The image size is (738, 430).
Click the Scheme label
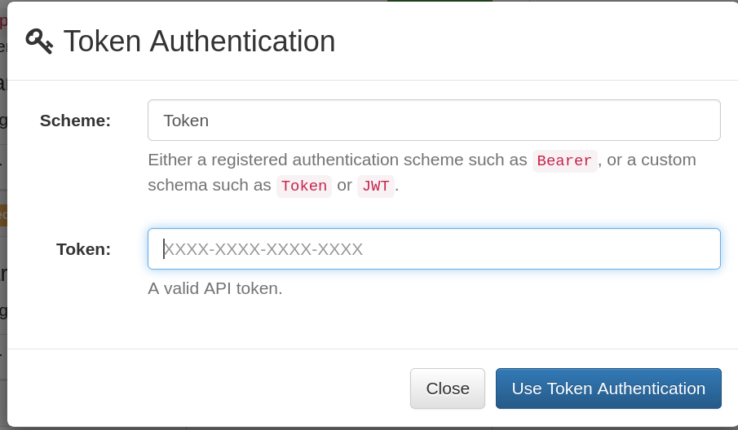point(75,121)
